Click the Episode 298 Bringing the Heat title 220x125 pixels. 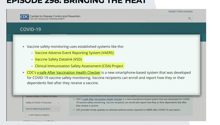click(x=76, y=2)
